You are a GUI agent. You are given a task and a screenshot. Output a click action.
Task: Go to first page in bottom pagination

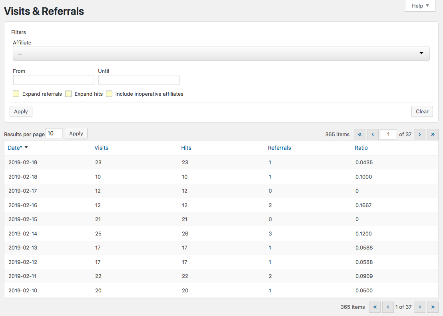pos(375,307)
